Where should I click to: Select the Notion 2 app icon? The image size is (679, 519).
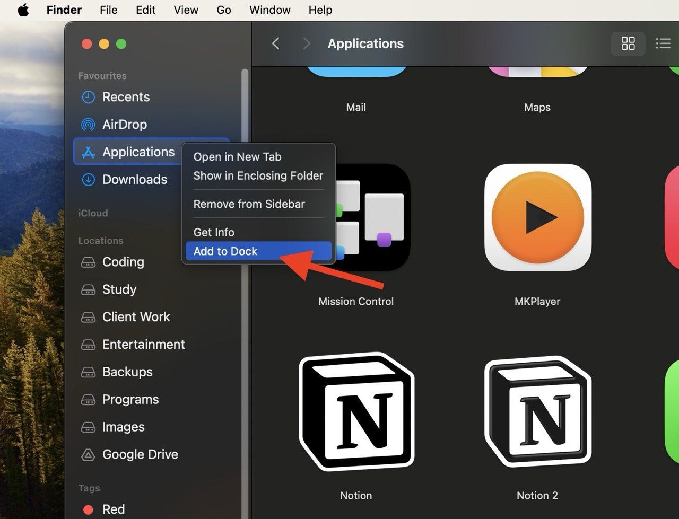pos(537,412)
